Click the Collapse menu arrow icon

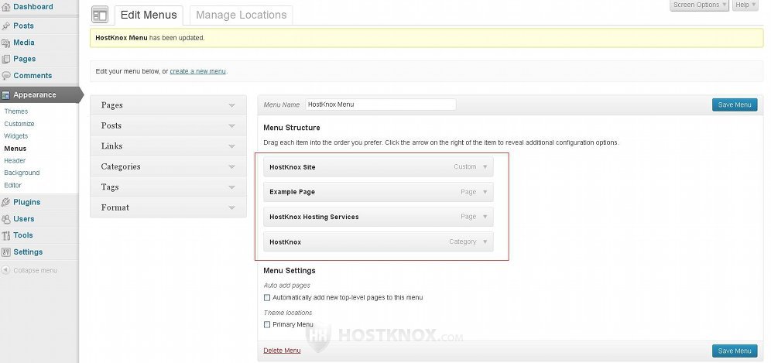[5, 271]
